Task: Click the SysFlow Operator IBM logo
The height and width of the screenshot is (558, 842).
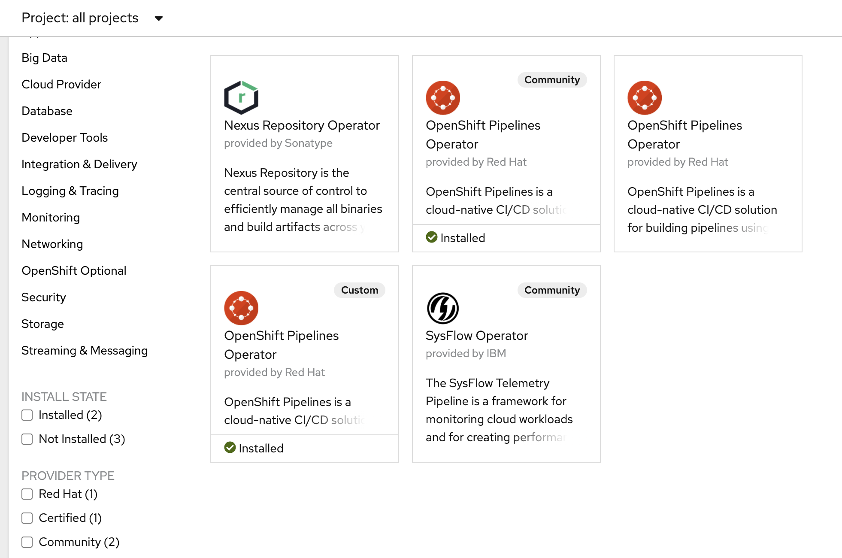Action: [442, 307]
